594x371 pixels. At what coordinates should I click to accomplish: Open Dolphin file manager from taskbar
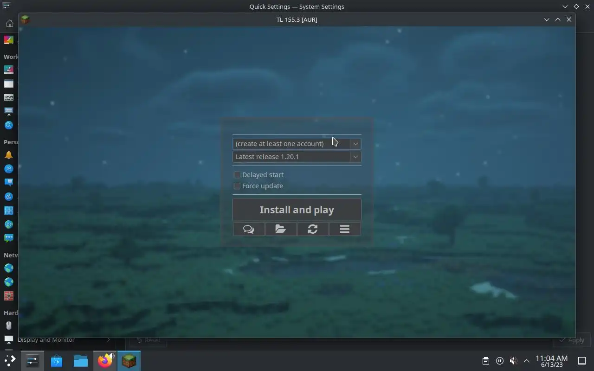point(81,360)
